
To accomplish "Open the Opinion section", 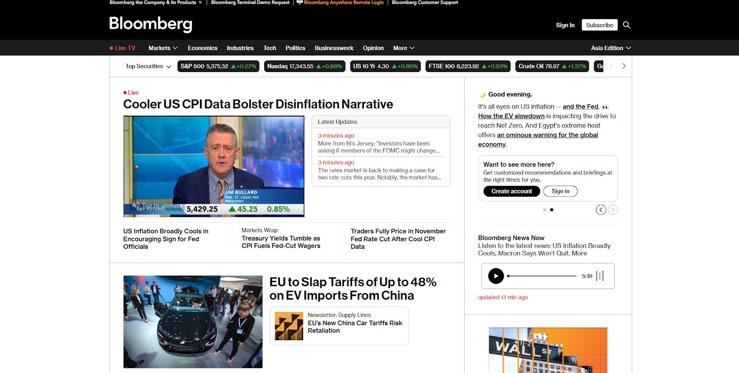I will (373, 48).
